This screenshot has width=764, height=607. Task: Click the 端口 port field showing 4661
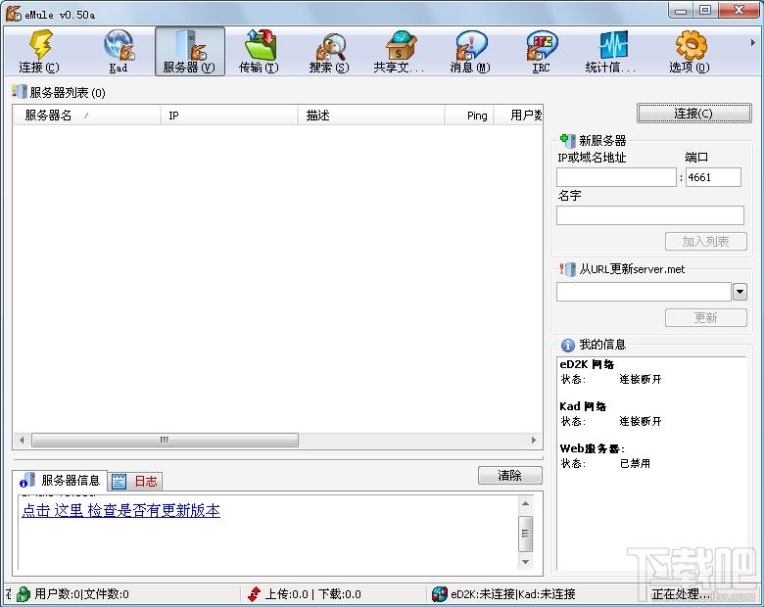coord(713,177)
